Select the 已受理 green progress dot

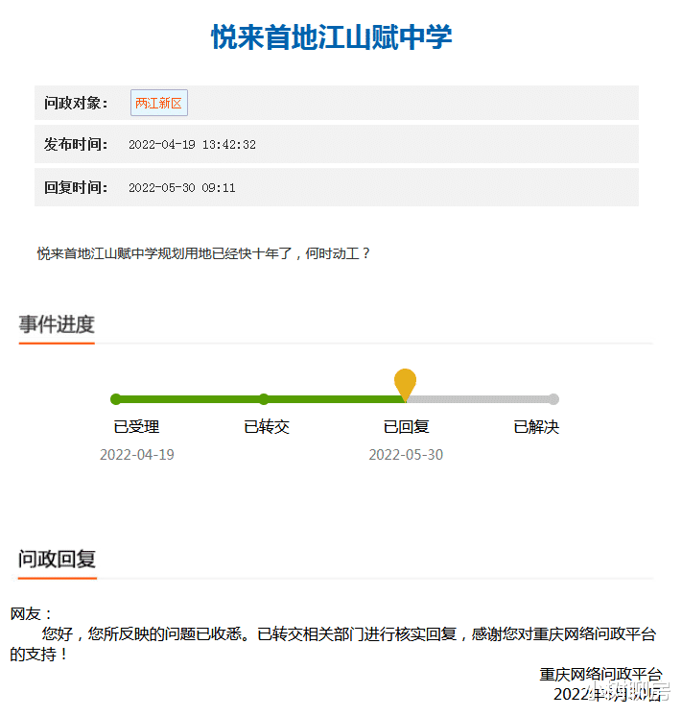click(116, 399)
